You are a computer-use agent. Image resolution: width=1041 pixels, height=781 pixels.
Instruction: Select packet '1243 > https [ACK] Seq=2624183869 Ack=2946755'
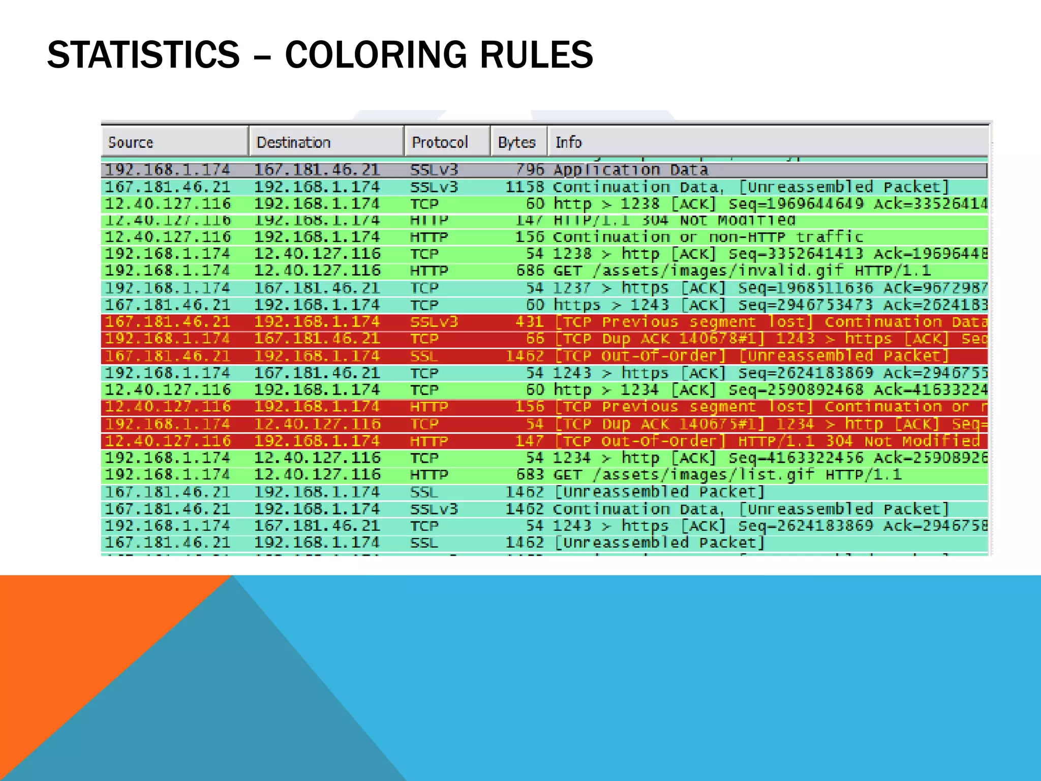pyautogui.click(x=544, y=373)
